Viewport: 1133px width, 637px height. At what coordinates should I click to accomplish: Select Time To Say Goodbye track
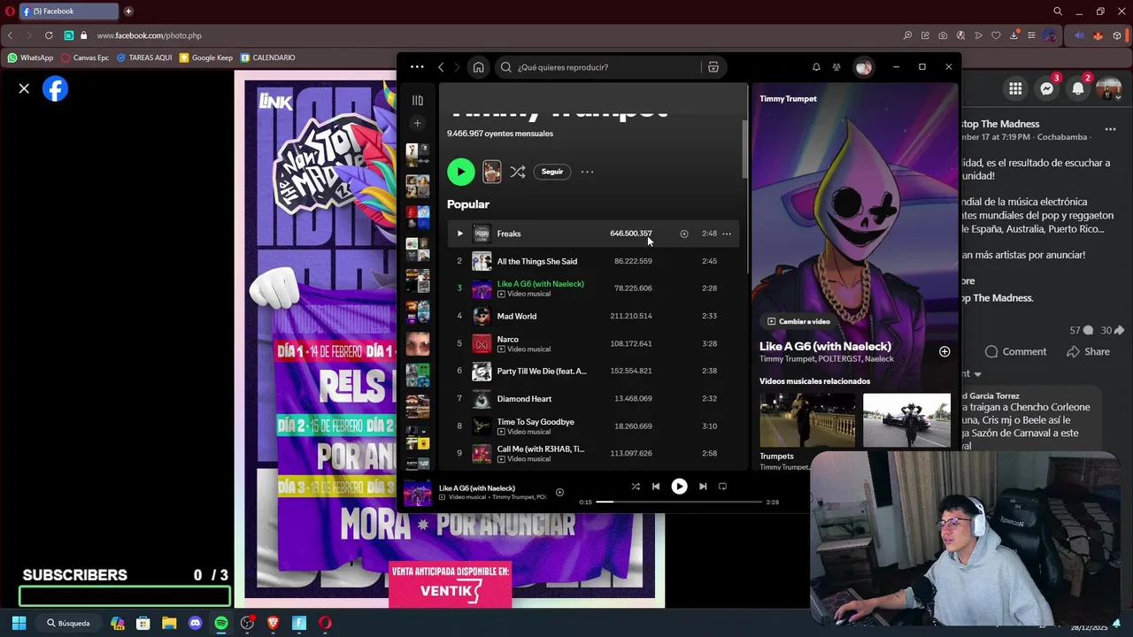[535, 421]
